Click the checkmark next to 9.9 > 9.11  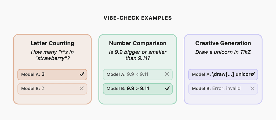167,89
